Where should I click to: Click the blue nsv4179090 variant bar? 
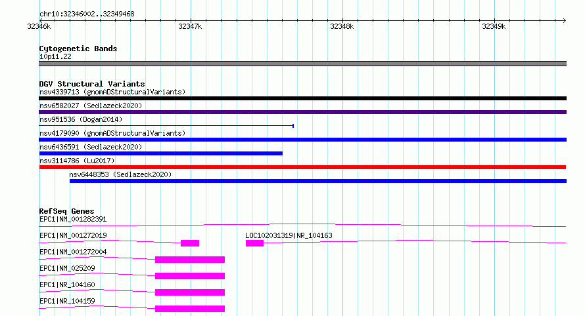pyautogui.click(x=302, y=140)
